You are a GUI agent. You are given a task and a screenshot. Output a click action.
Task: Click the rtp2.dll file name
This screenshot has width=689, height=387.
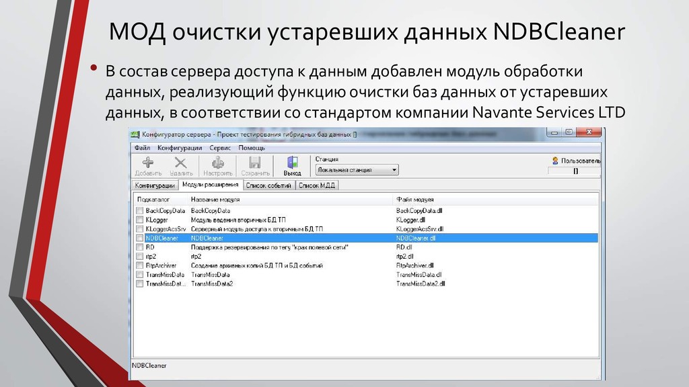pos(404,256)
